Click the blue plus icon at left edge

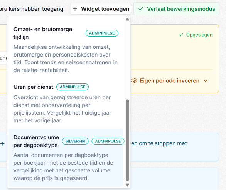2,143
